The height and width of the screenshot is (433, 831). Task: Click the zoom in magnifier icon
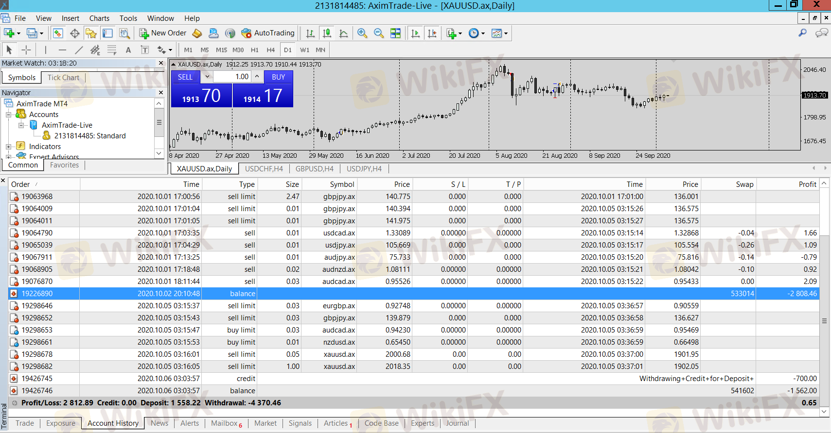pyautogui.click(x=362, y=33)
